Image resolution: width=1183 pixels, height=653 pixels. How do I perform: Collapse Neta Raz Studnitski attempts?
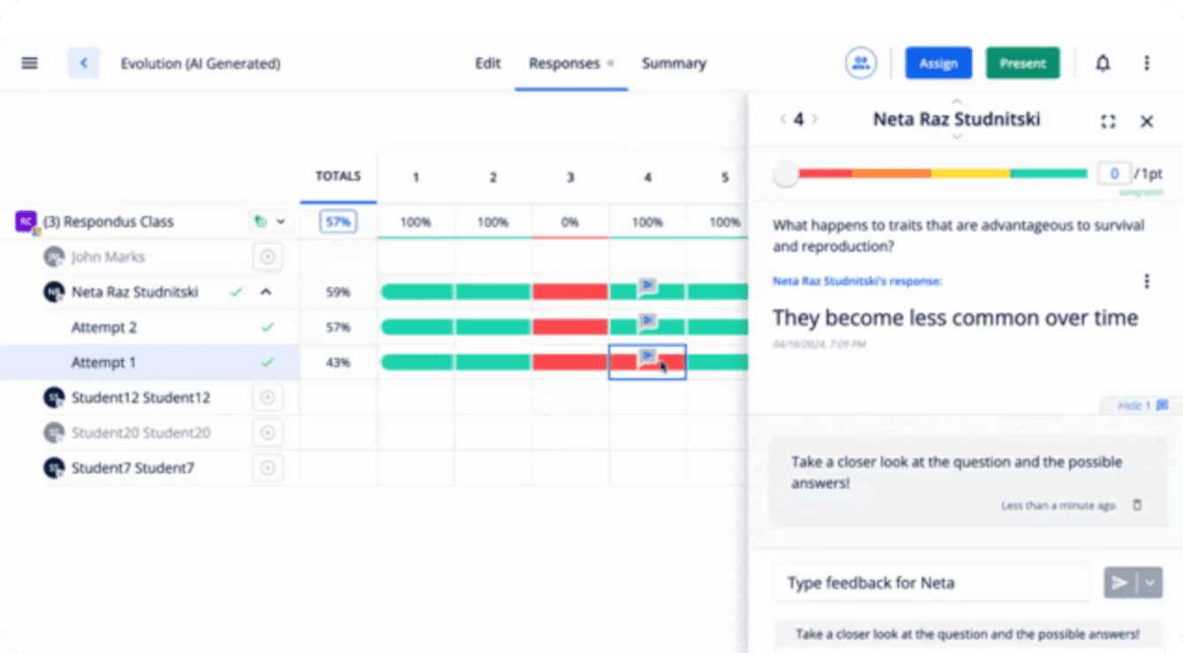coord(266,292)
